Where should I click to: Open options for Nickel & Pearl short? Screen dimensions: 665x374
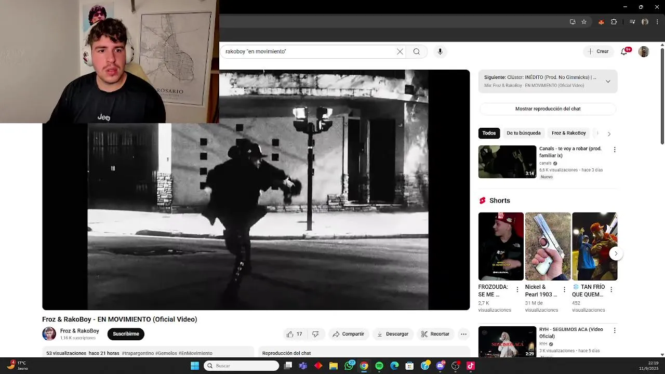tap(564, 289)
